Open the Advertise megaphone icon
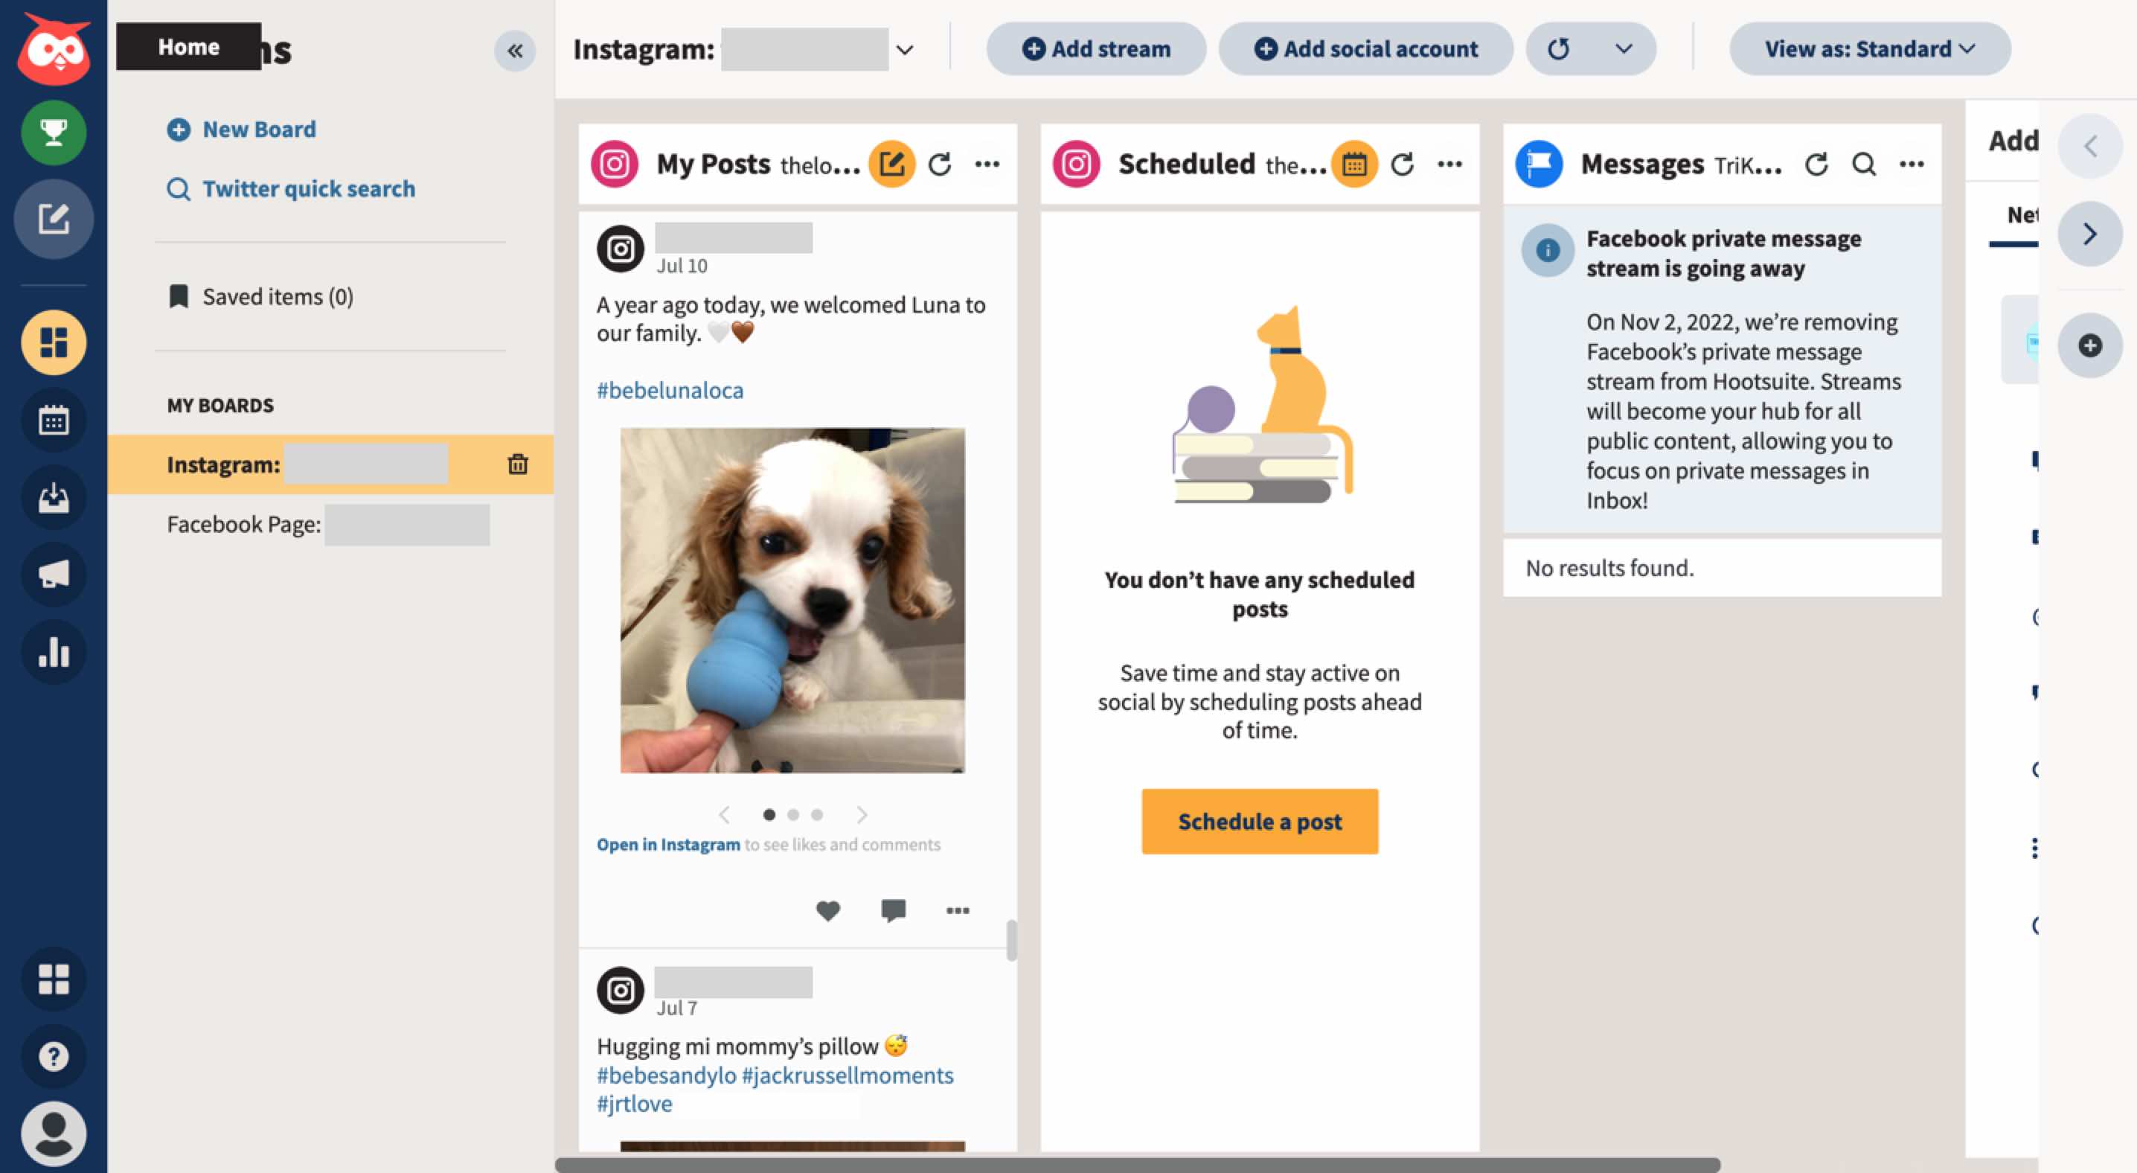 (53, 574)
